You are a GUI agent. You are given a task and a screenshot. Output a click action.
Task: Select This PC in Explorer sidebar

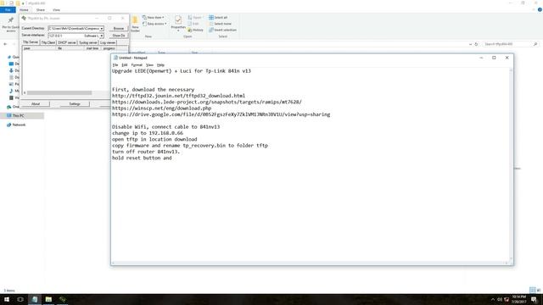(22, 115)
